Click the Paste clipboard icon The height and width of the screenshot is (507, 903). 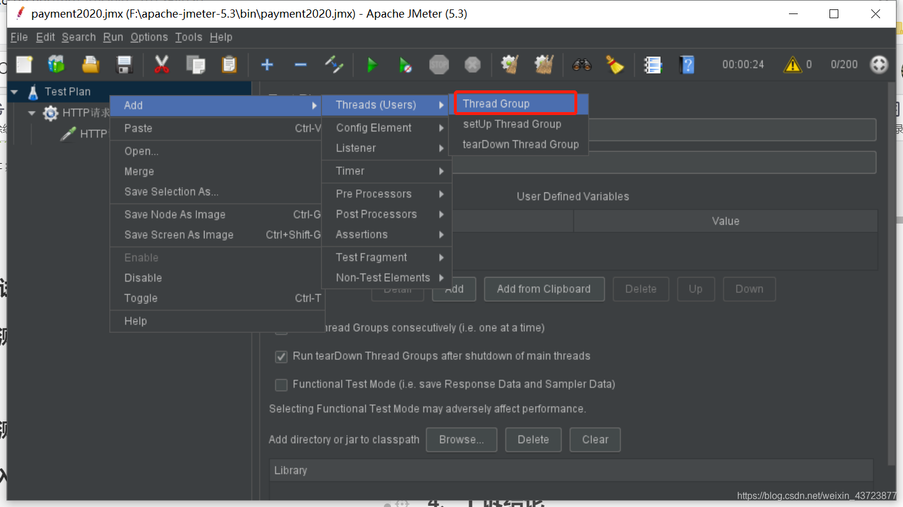[x=229, y=65]
